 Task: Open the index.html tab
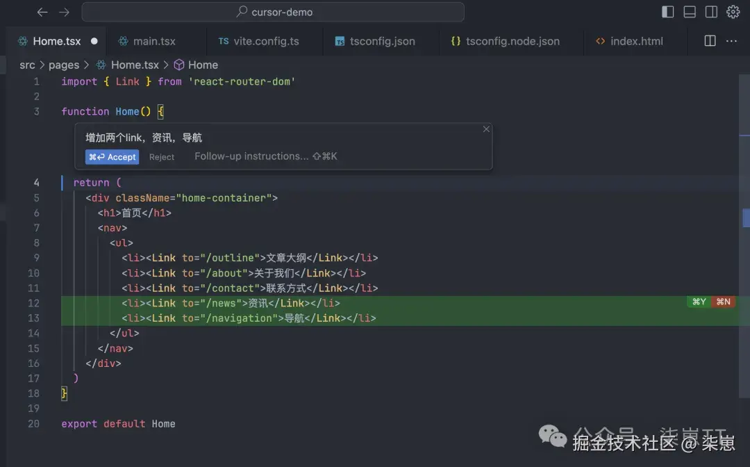pyautogui.click(x=636, y=41)
